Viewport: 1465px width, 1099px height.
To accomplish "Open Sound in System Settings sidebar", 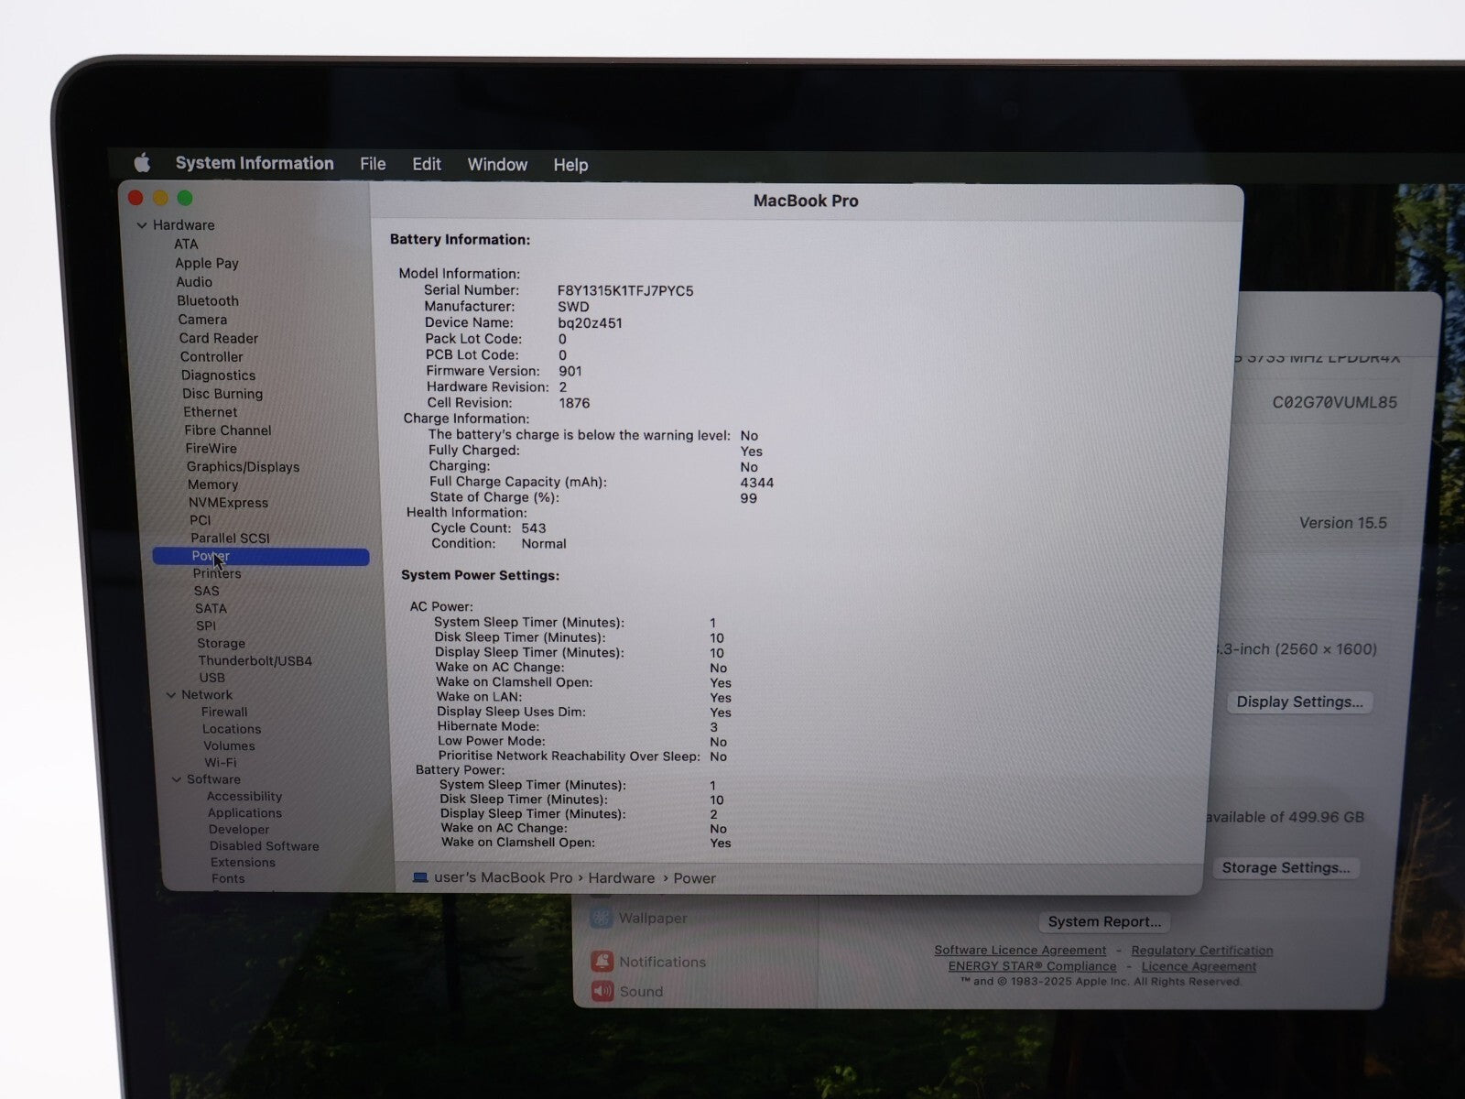I will (x=625, y=991).
